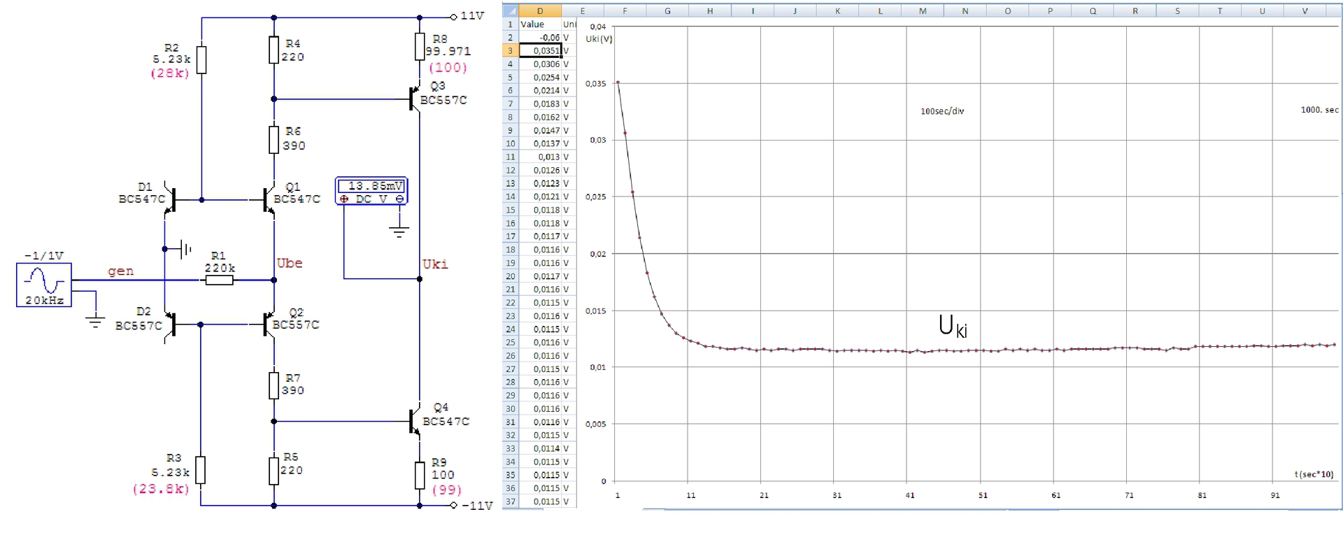Select diode-connected transistor D1 symbol
This screenshot has width=1343, height=542.
(x=170, y=200)
